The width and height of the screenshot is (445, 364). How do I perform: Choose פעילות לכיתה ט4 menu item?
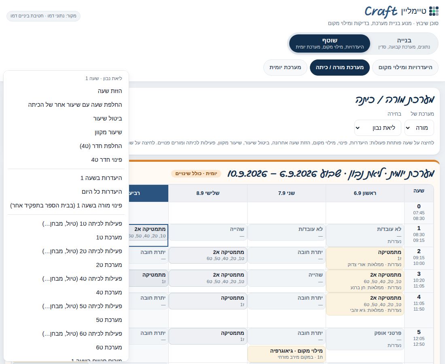66,279
